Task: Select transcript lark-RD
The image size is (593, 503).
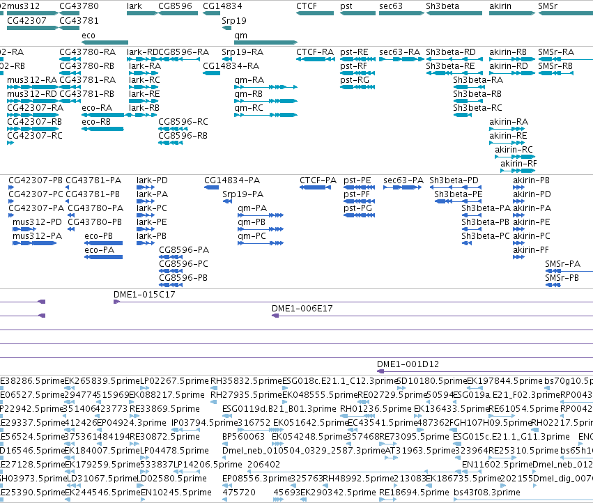Action: coord(142,52)
